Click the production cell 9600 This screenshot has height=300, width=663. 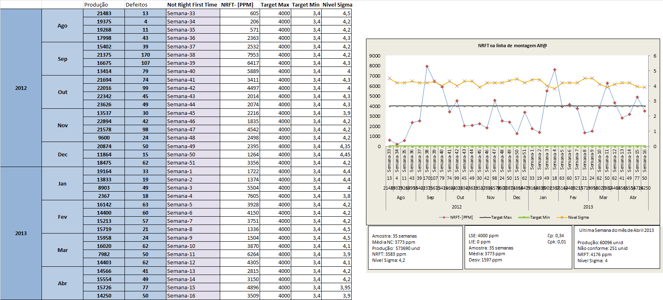[x=104, y=137]
